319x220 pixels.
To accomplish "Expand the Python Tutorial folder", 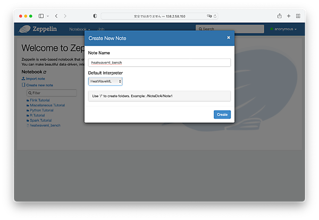I will [x=40, y=110].
